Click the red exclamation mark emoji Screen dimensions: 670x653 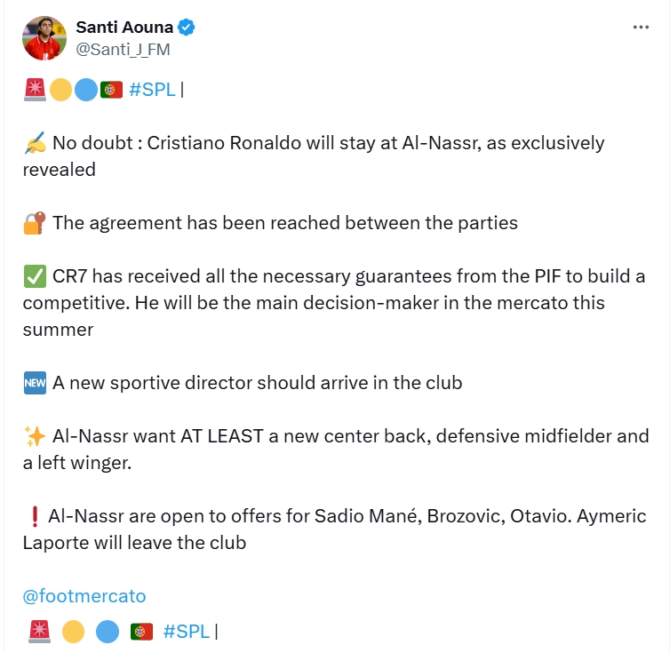coord(35,516)
